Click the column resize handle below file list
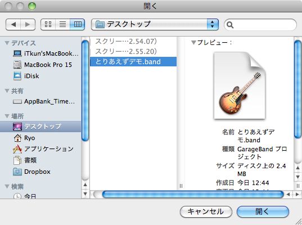 coord(181,186)
